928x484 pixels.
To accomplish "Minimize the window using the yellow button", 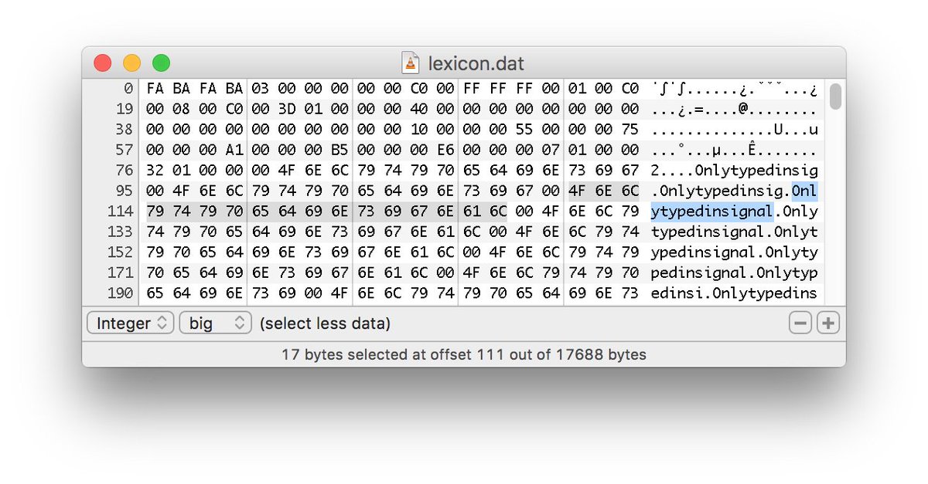I will [x=132, y=63].
